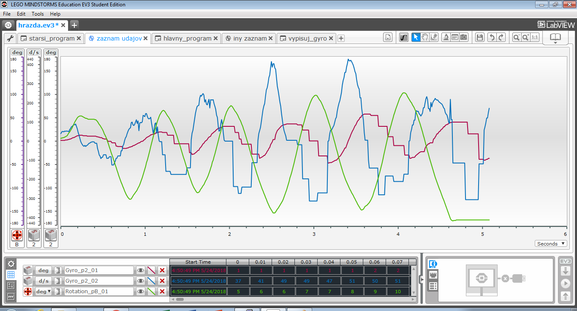Hide the Gyro_p2_01 dataset plot

tap(140, 270)
